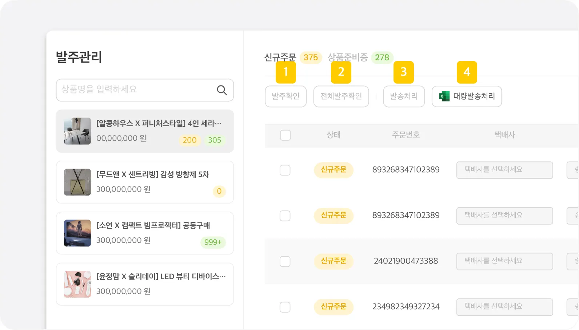The height and width of the screenshot is (330, 579).
Task: Click yellow step marker number 2
Action: point(341,72)
